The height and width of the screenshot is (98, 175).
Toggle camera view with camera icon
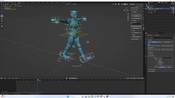(x=128, y=18)
